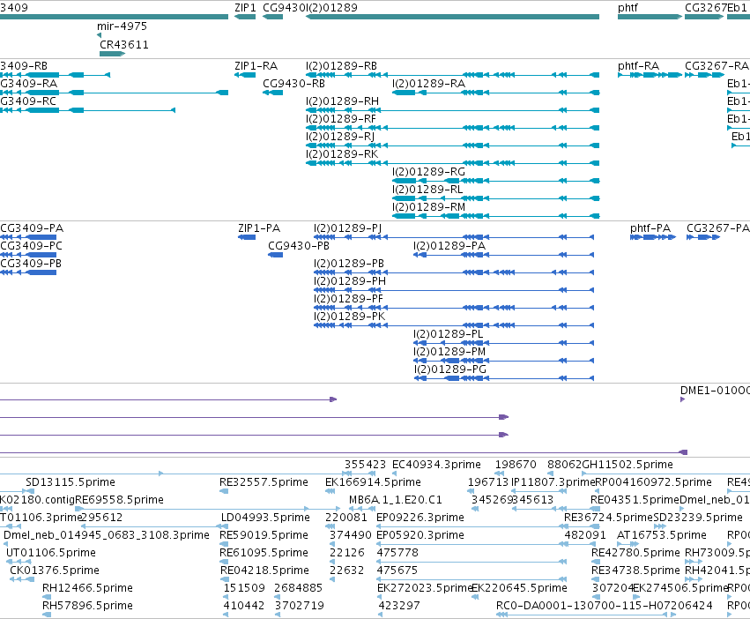The height and width of the screenshot is (619, 750).
Task: Click the phtf gene label
Action: tap(627, 8)
